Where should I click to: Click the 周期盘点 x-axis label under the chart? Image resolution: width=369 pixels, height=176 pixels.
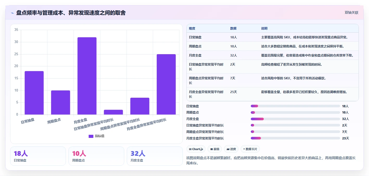click(x=54, y=121)
